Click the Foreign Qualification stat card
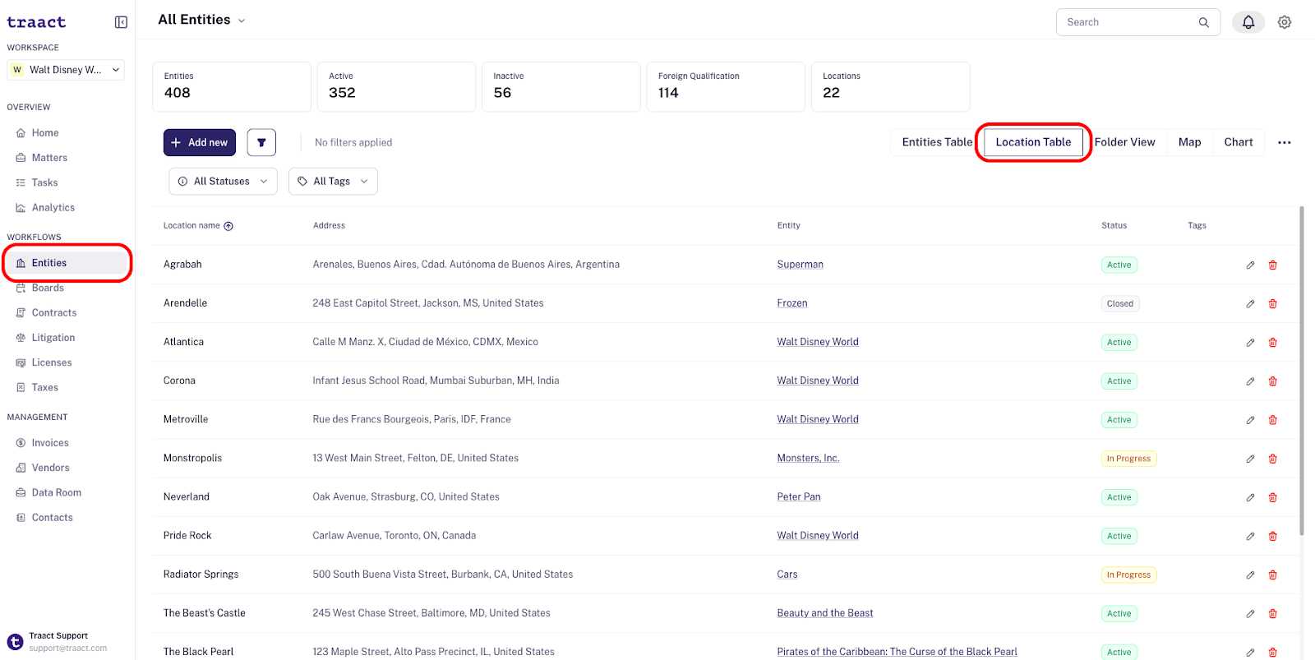This screenshot has height=660, width=1315. pyautogui.click(x=726, y=86)
